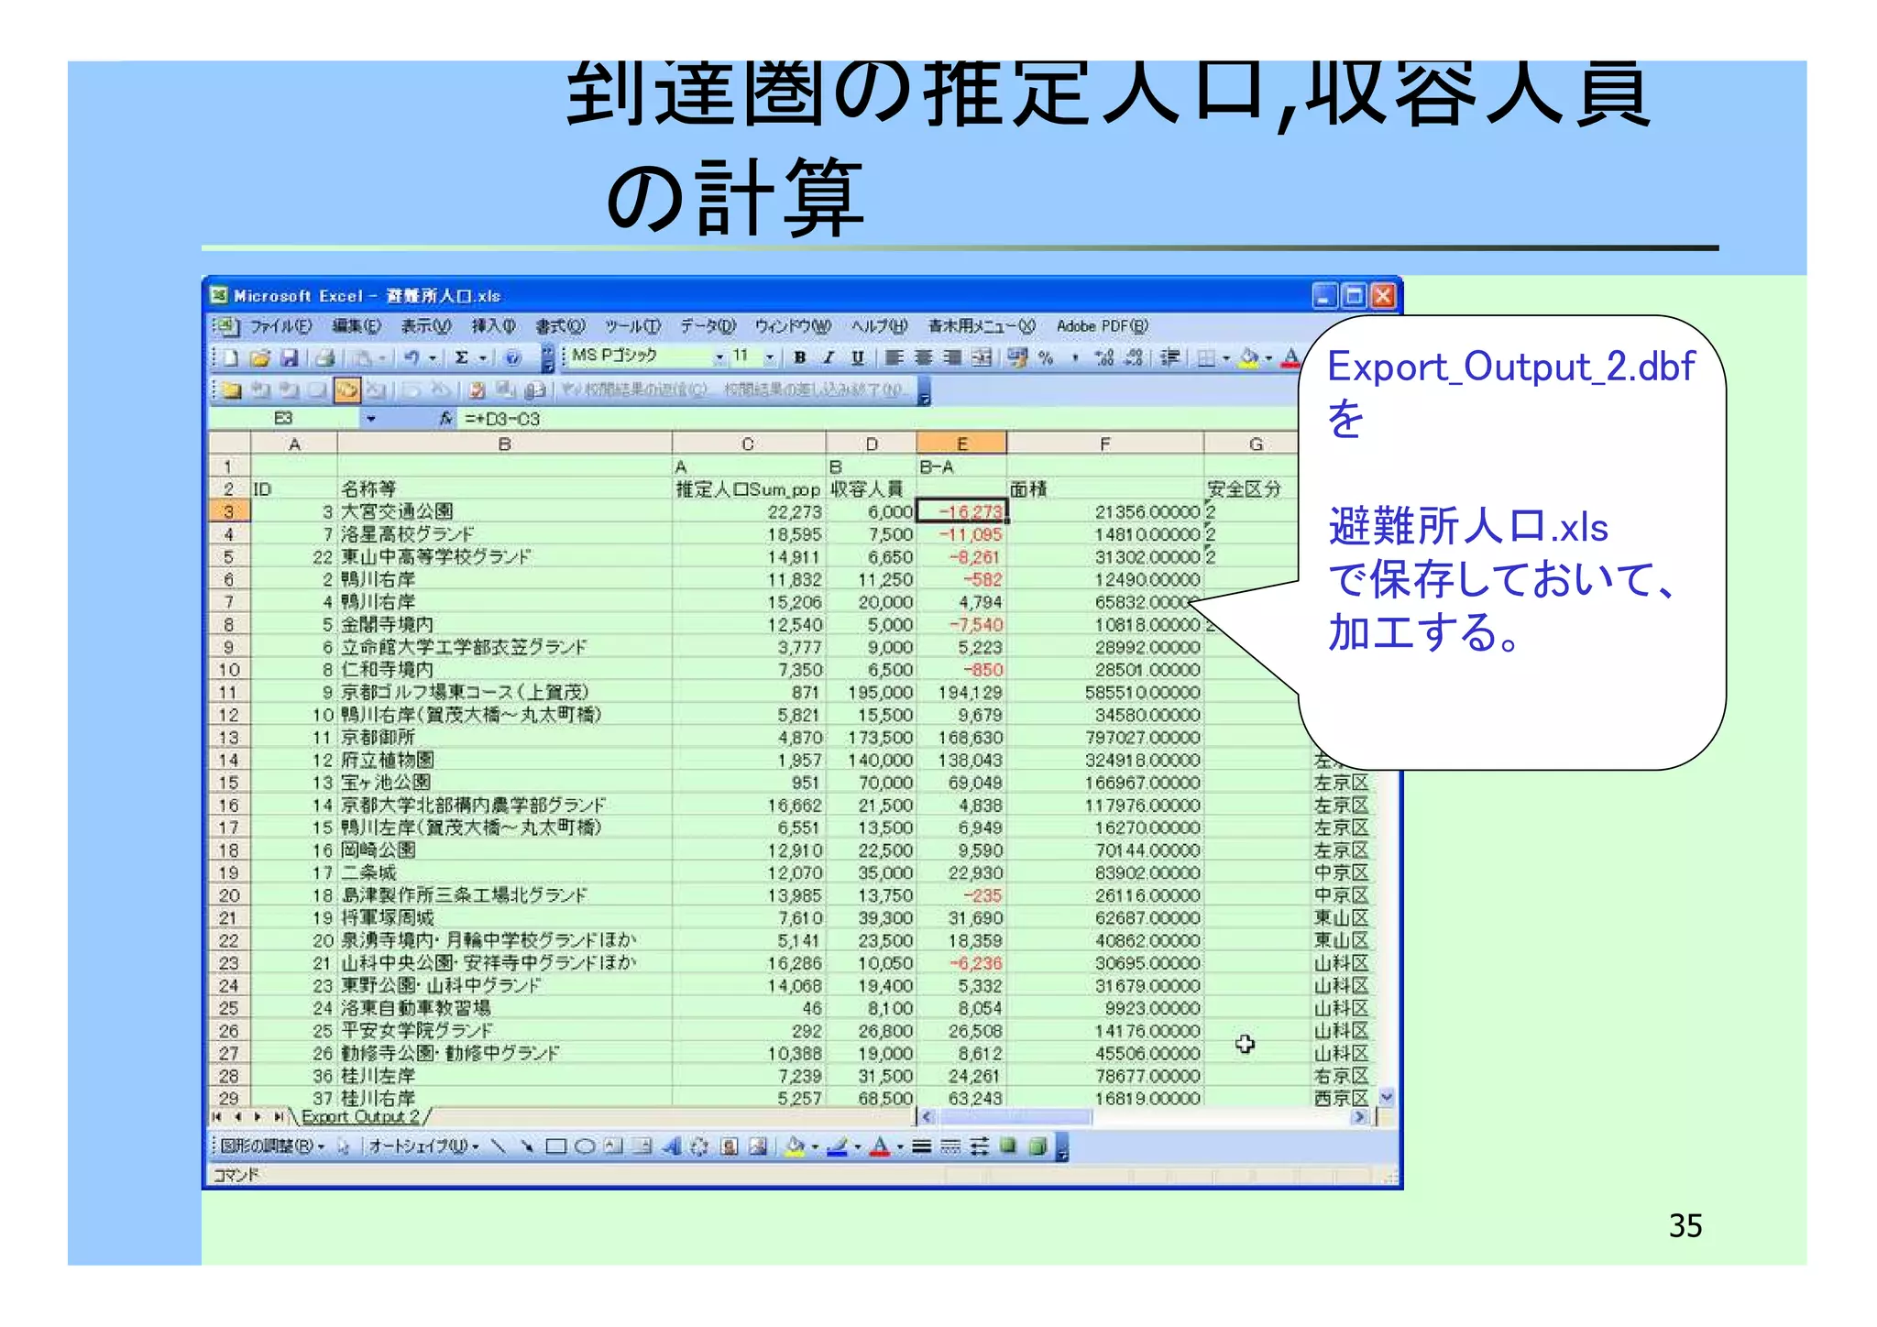Apply currency style format
The width and height of the screenshot is (1877, 1327).
click(1017, 358)
